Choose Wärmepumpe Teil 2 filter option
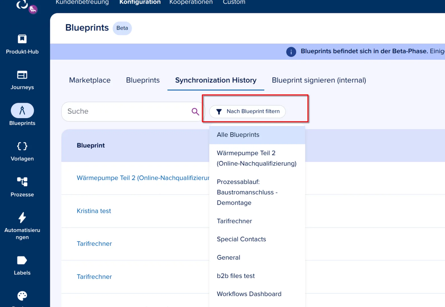Screen dimensions: 445x307 click(257, 158)
